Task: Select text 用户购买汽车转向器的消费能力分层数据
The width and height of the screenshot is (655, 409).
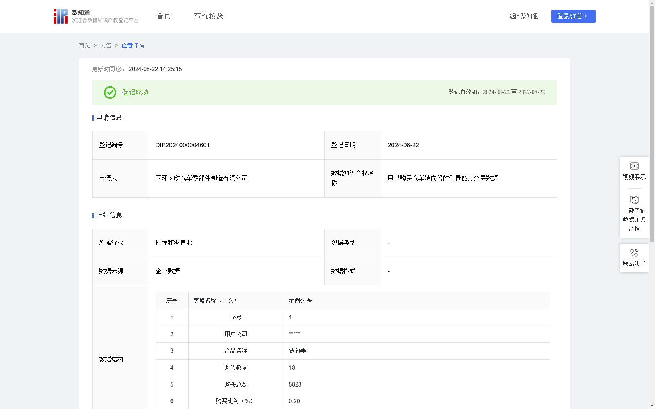Action: point(443,178)
